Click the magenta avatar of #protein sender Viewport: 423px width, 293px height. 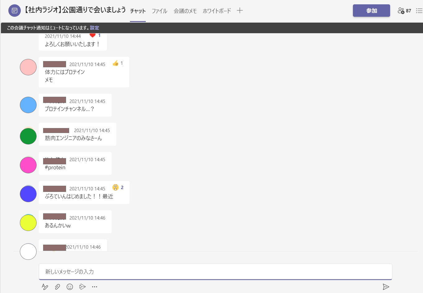[28, 165]
